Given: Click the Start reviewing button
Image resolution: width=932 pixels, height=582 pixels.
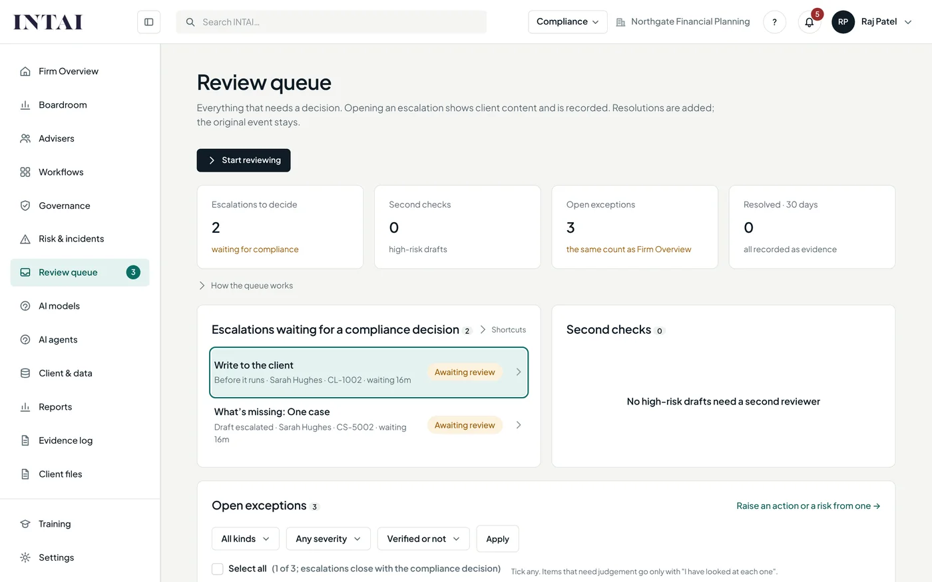Looking at the screenshot, I should (x=244, y=160).
